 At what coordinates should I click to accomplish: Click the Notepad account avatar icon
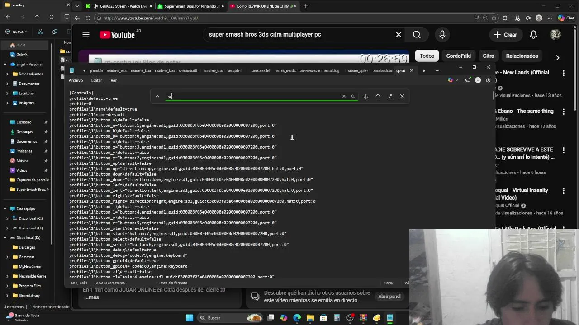click(x=478, y=80)
